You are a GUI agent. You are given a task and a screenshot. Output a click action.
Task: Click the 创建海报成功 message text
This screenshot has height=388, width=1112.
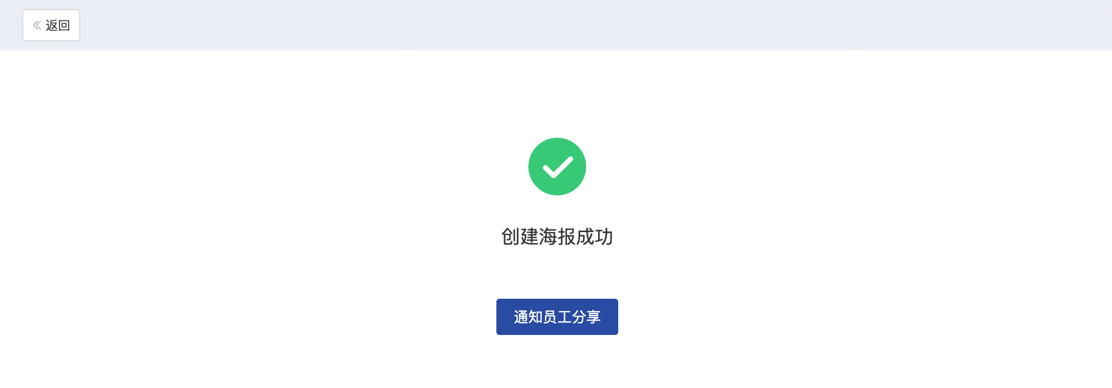pos(557,237)
